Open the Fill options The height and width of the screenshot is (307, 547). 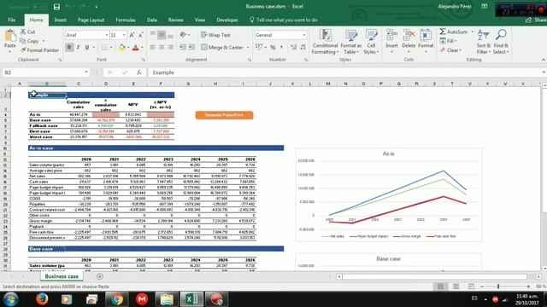[449, 41]
